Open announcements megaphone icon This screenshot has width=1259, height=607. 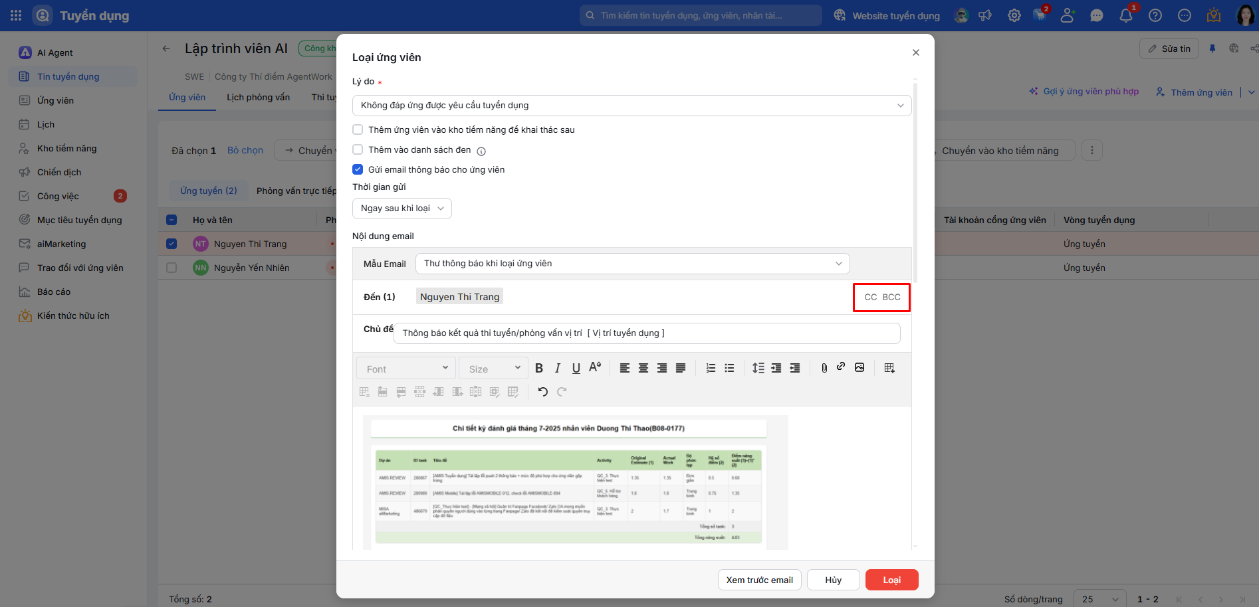[x=985, y=15]
